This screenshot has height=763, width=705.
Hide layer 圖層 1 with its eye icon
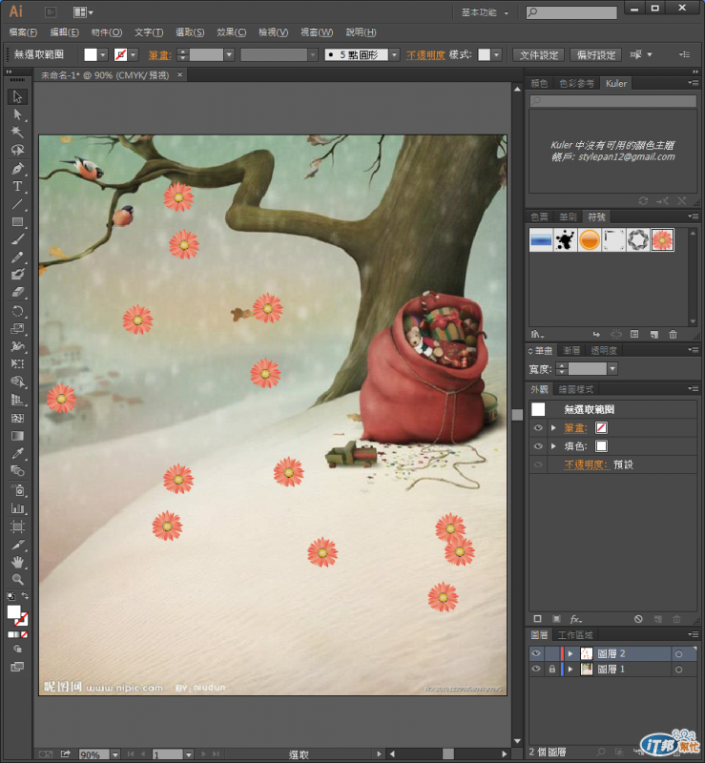point(536,670)
